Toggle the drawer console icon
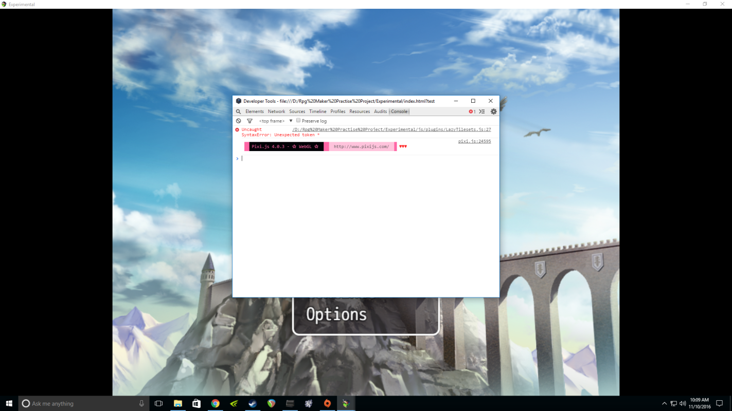 pos(482,111)
